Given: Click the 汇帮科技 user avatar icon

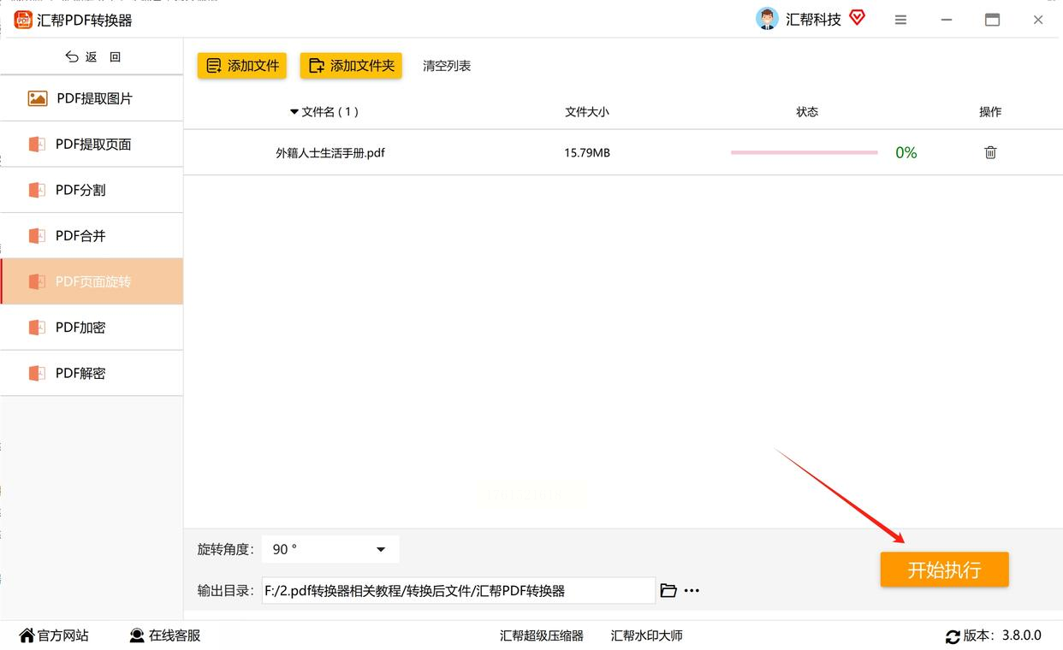Looking at the screenshot, I should [767, 19].
